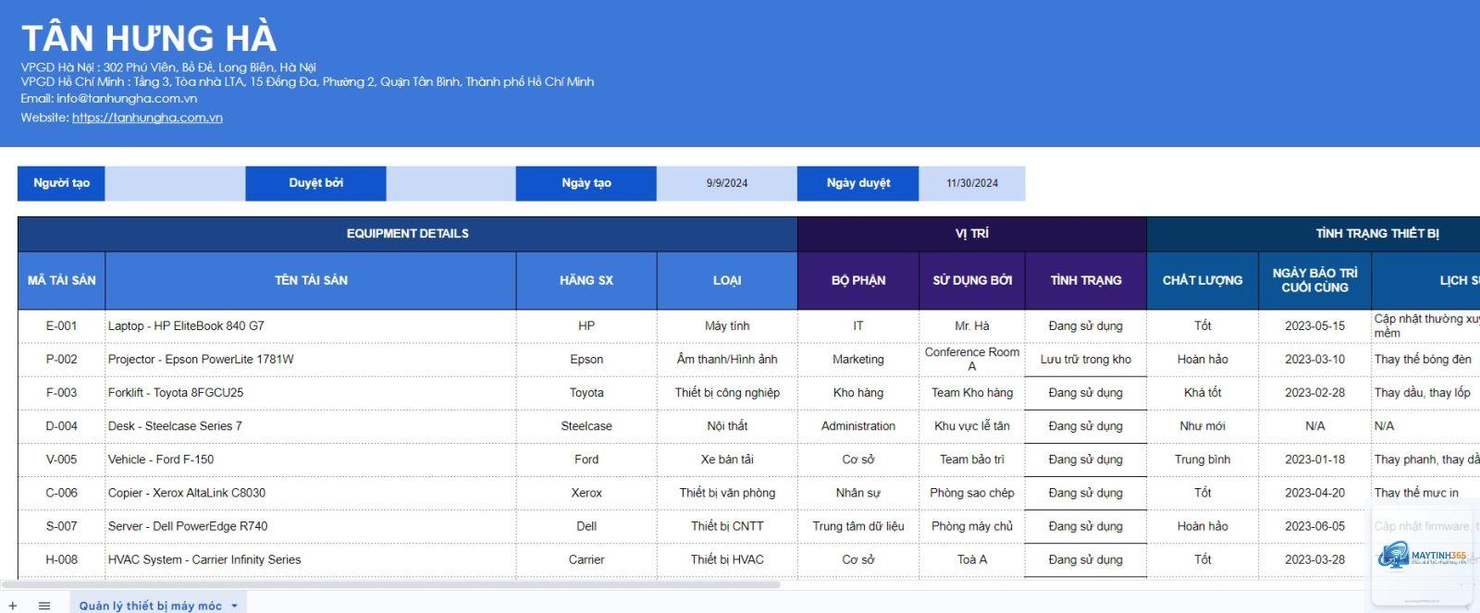Open the tanhungha.com.vn website link
The height and width of the screenshot is (613, 1480).
(147, 117)
